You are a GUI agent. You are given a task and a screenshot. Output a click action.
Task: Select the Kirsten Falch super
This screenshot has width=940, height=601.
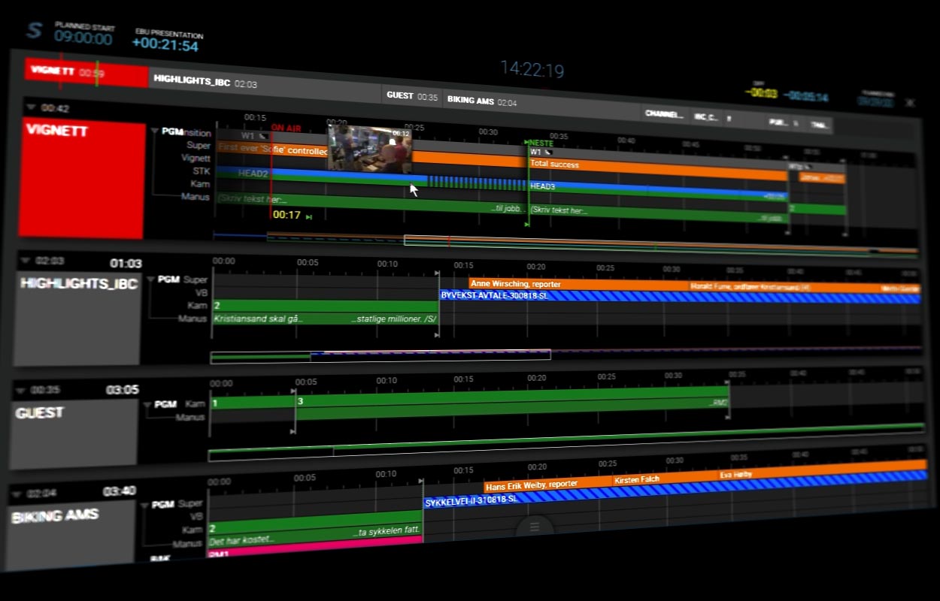665,478
